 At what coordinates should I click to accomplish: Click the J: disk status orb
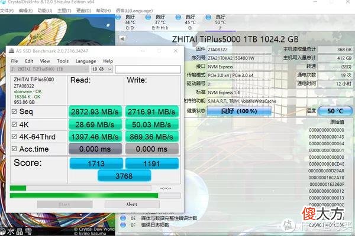click(208, 17)
